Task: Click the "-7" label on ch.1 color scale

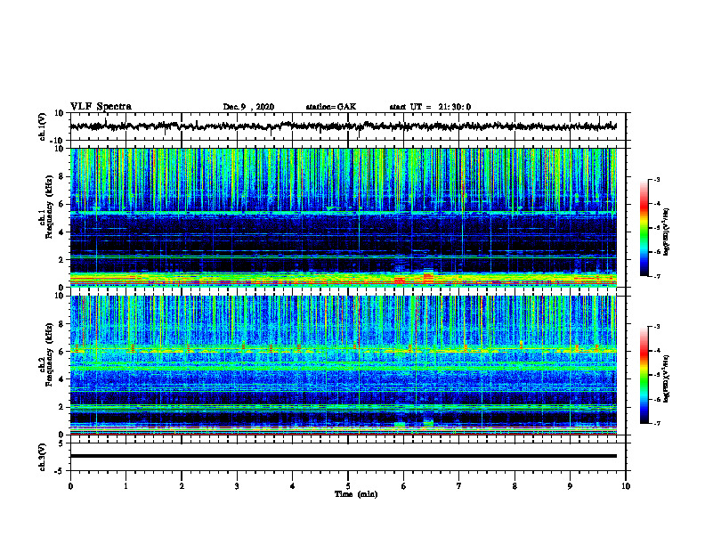Action: (x=657, y=276)
